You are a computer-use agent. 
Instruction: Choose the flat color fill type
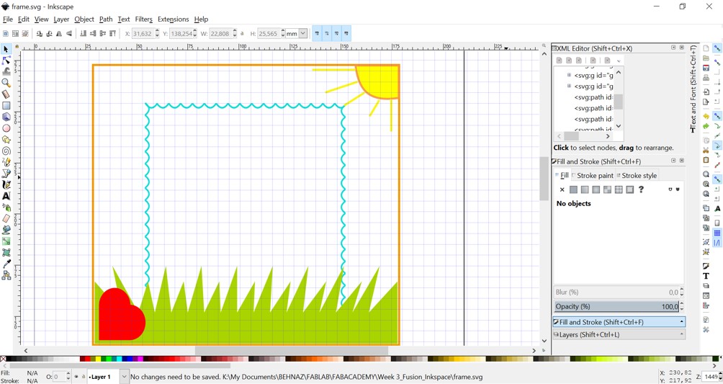(574, 189)
